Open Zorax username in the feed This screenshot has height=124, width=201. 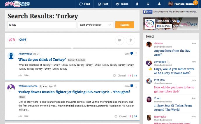[x=157, y=98]
